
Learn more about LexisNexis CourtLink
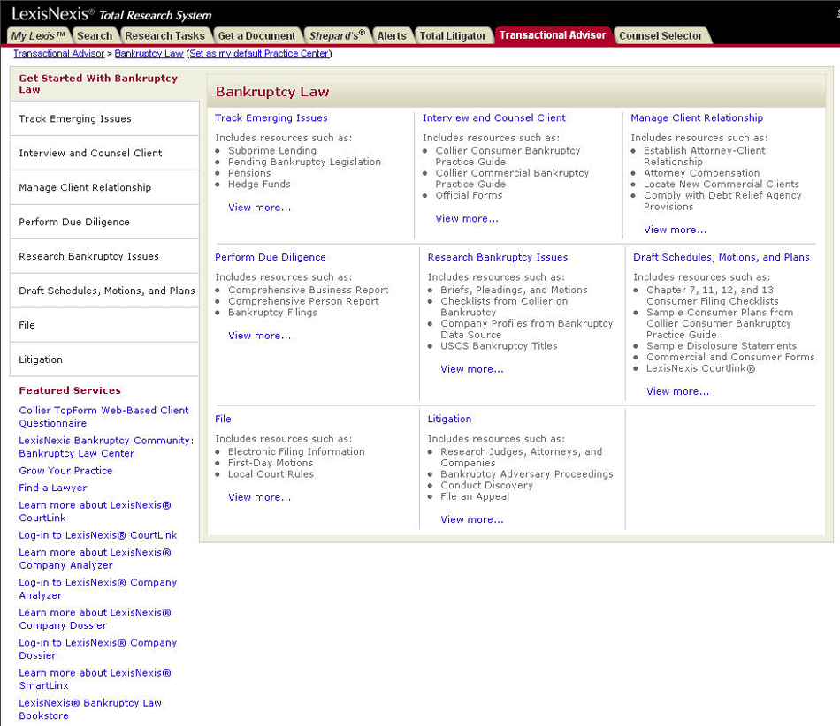pos(95,511)
